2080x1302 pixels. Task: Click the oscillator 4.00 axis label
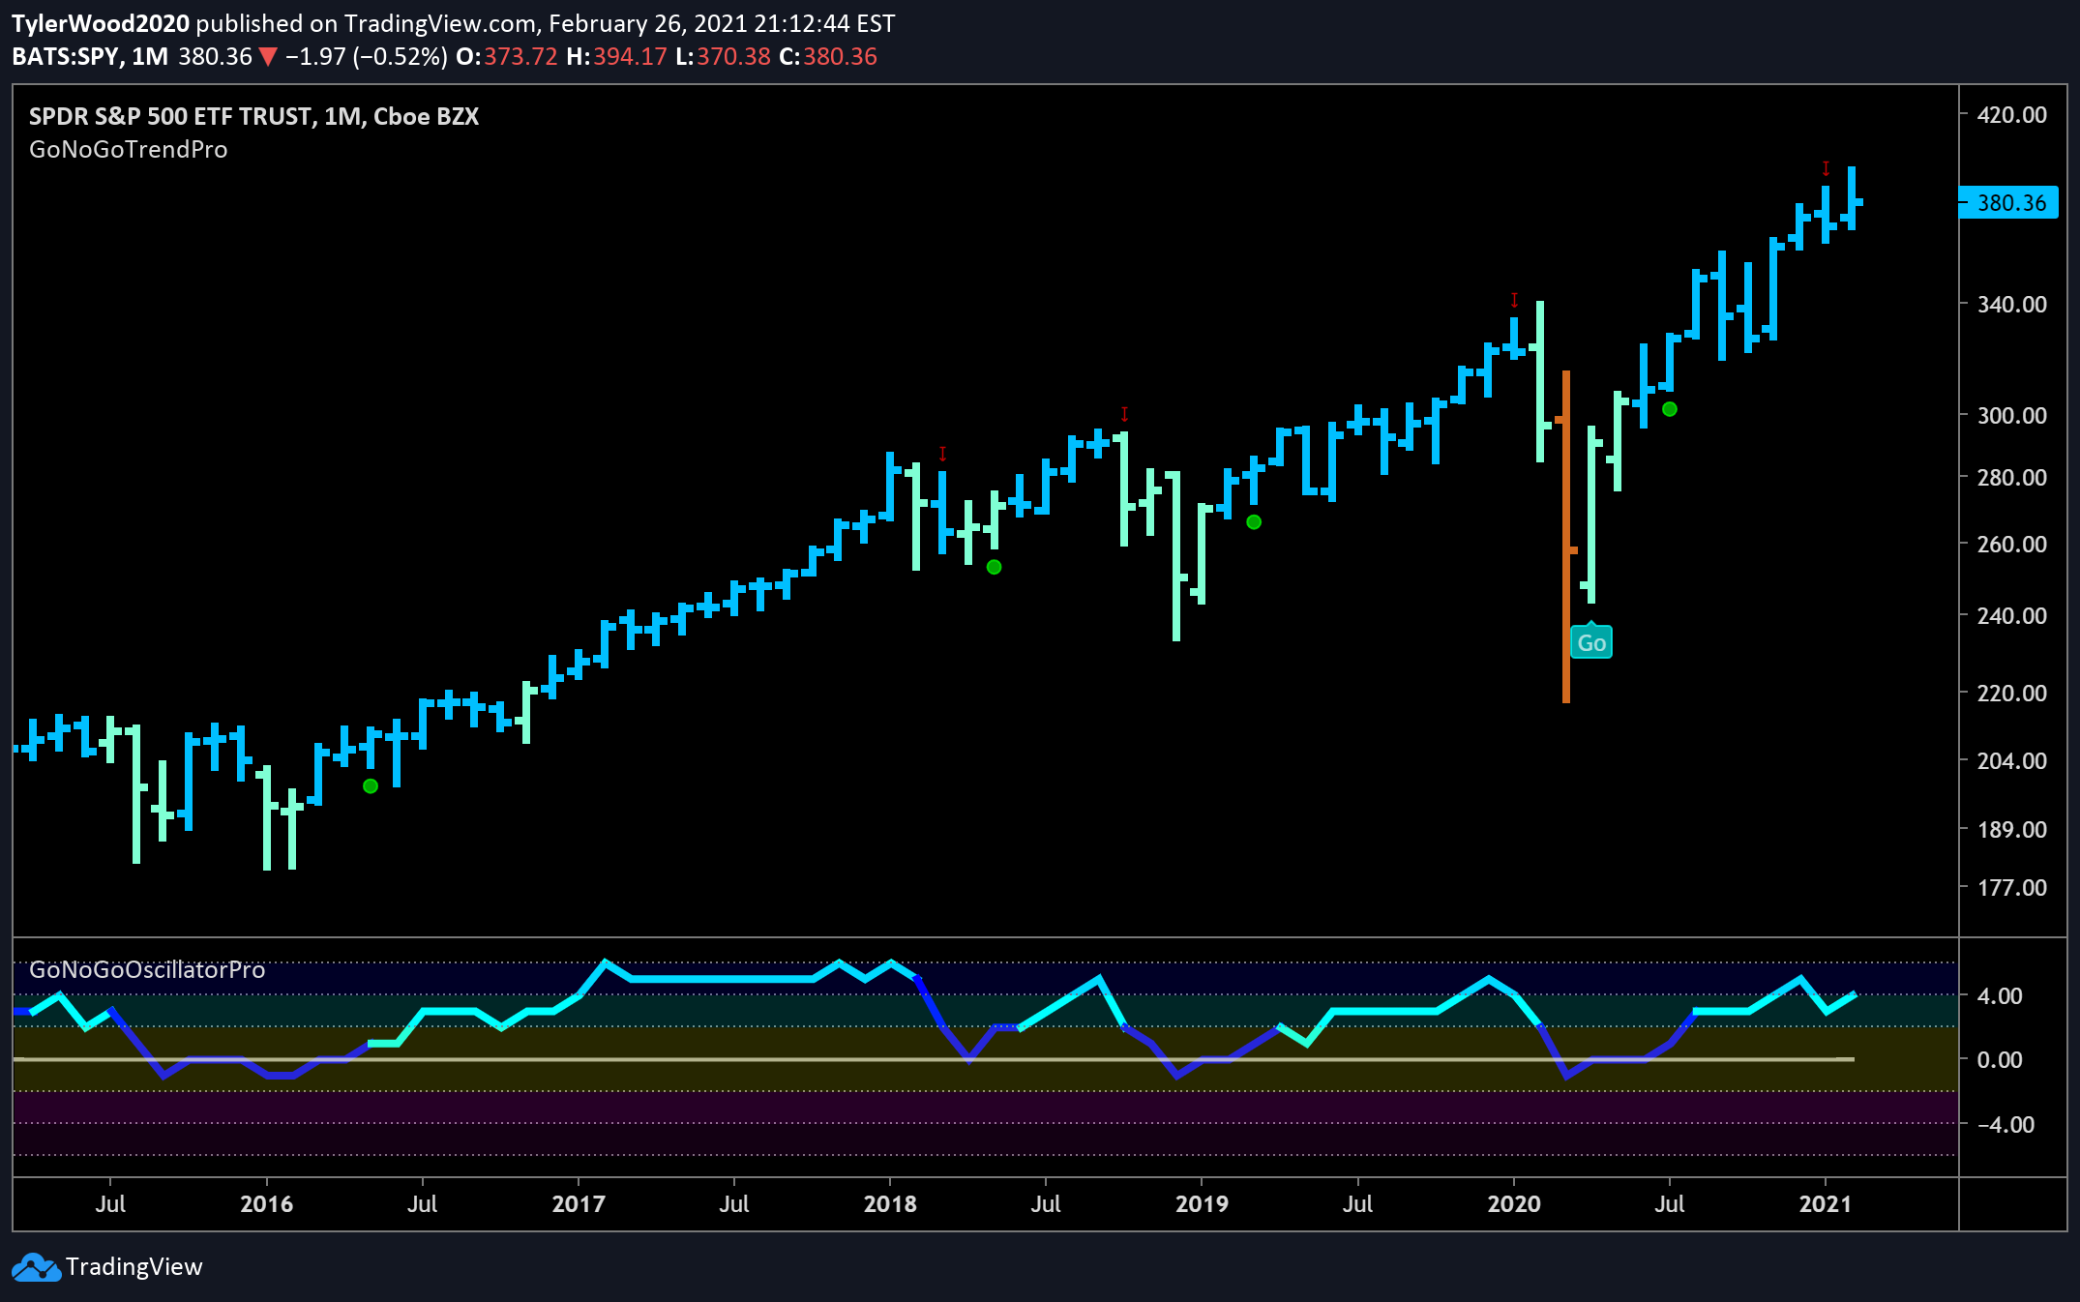click(1999, 996)
